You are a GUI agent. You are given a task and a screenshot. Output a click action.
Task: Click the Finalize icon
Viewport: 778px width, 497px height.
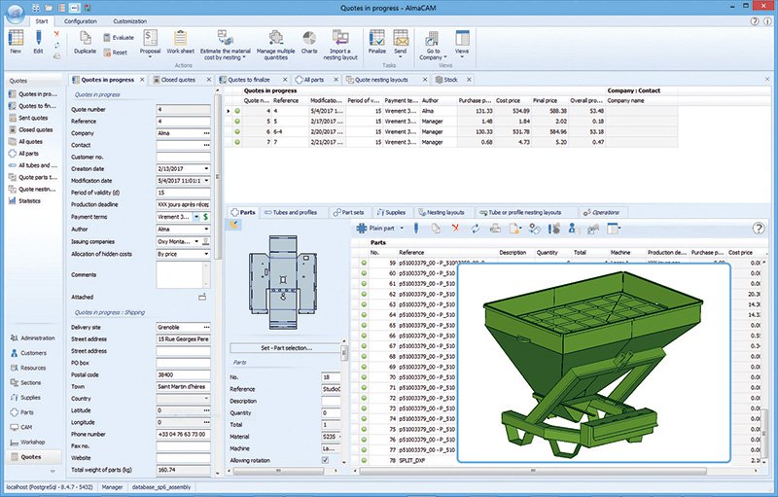click(377, 39)
